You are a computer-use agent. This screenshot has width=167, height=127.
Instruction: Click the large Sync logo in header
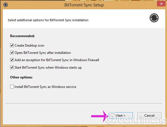pos(154,18)
